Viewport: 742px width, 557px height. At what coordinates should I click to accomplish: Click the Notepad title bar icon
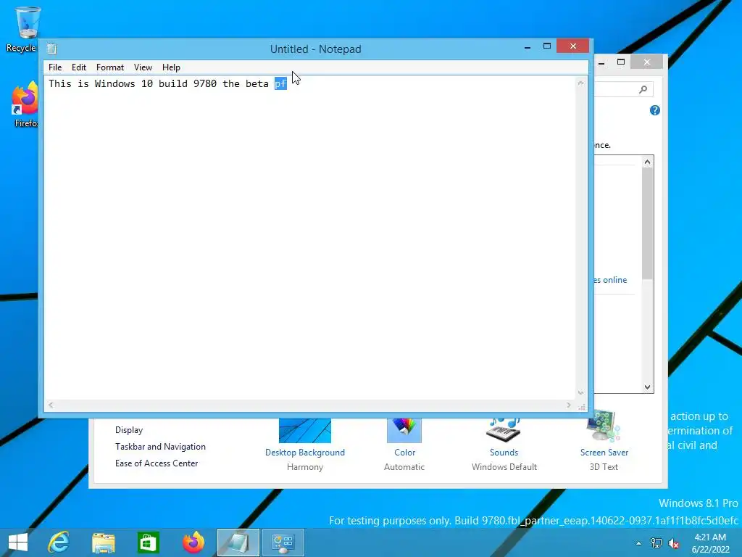52,49
